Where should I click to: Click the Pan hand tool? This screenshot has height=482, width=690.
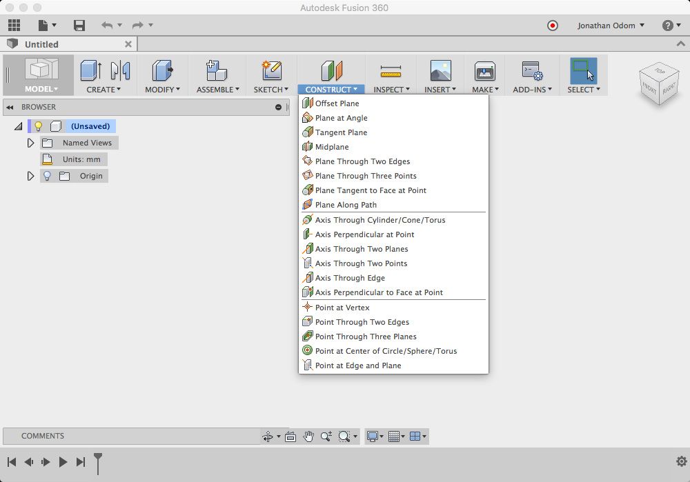[308, 436]
